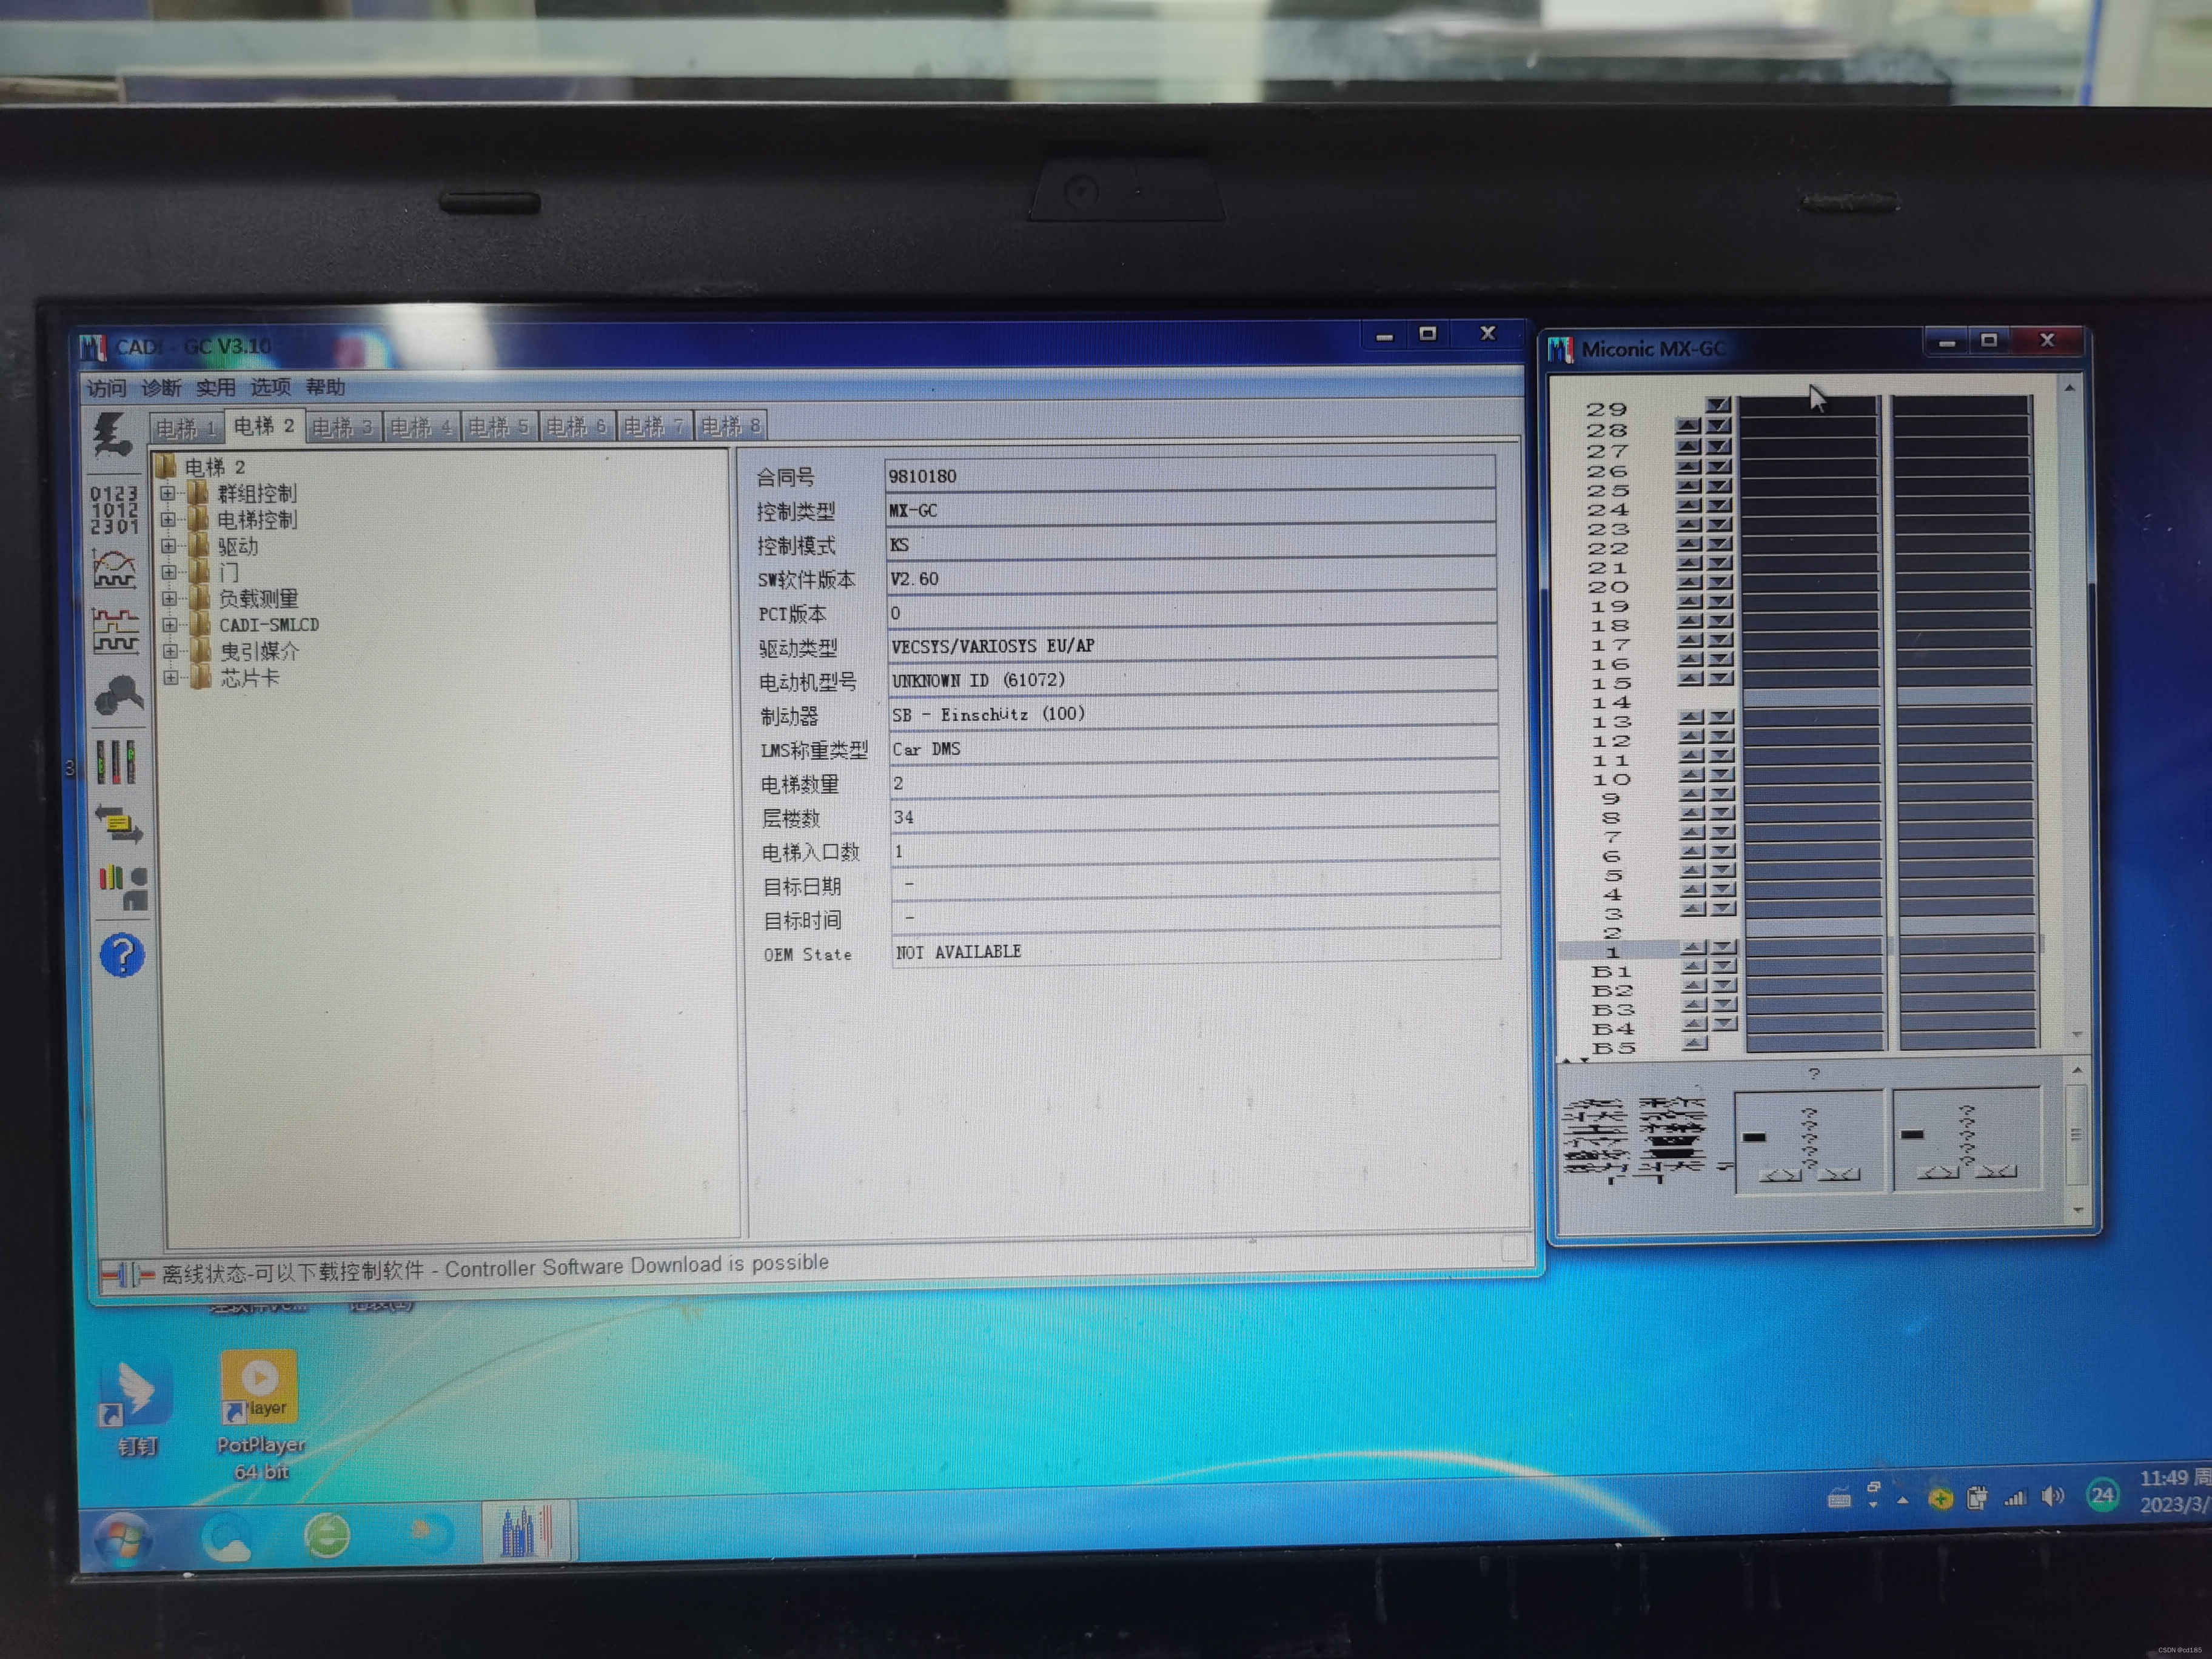This screenshot has width=2212, height=1659.
Task: Click the sine wave curve graph icon
Action: (x=114, y=570)
